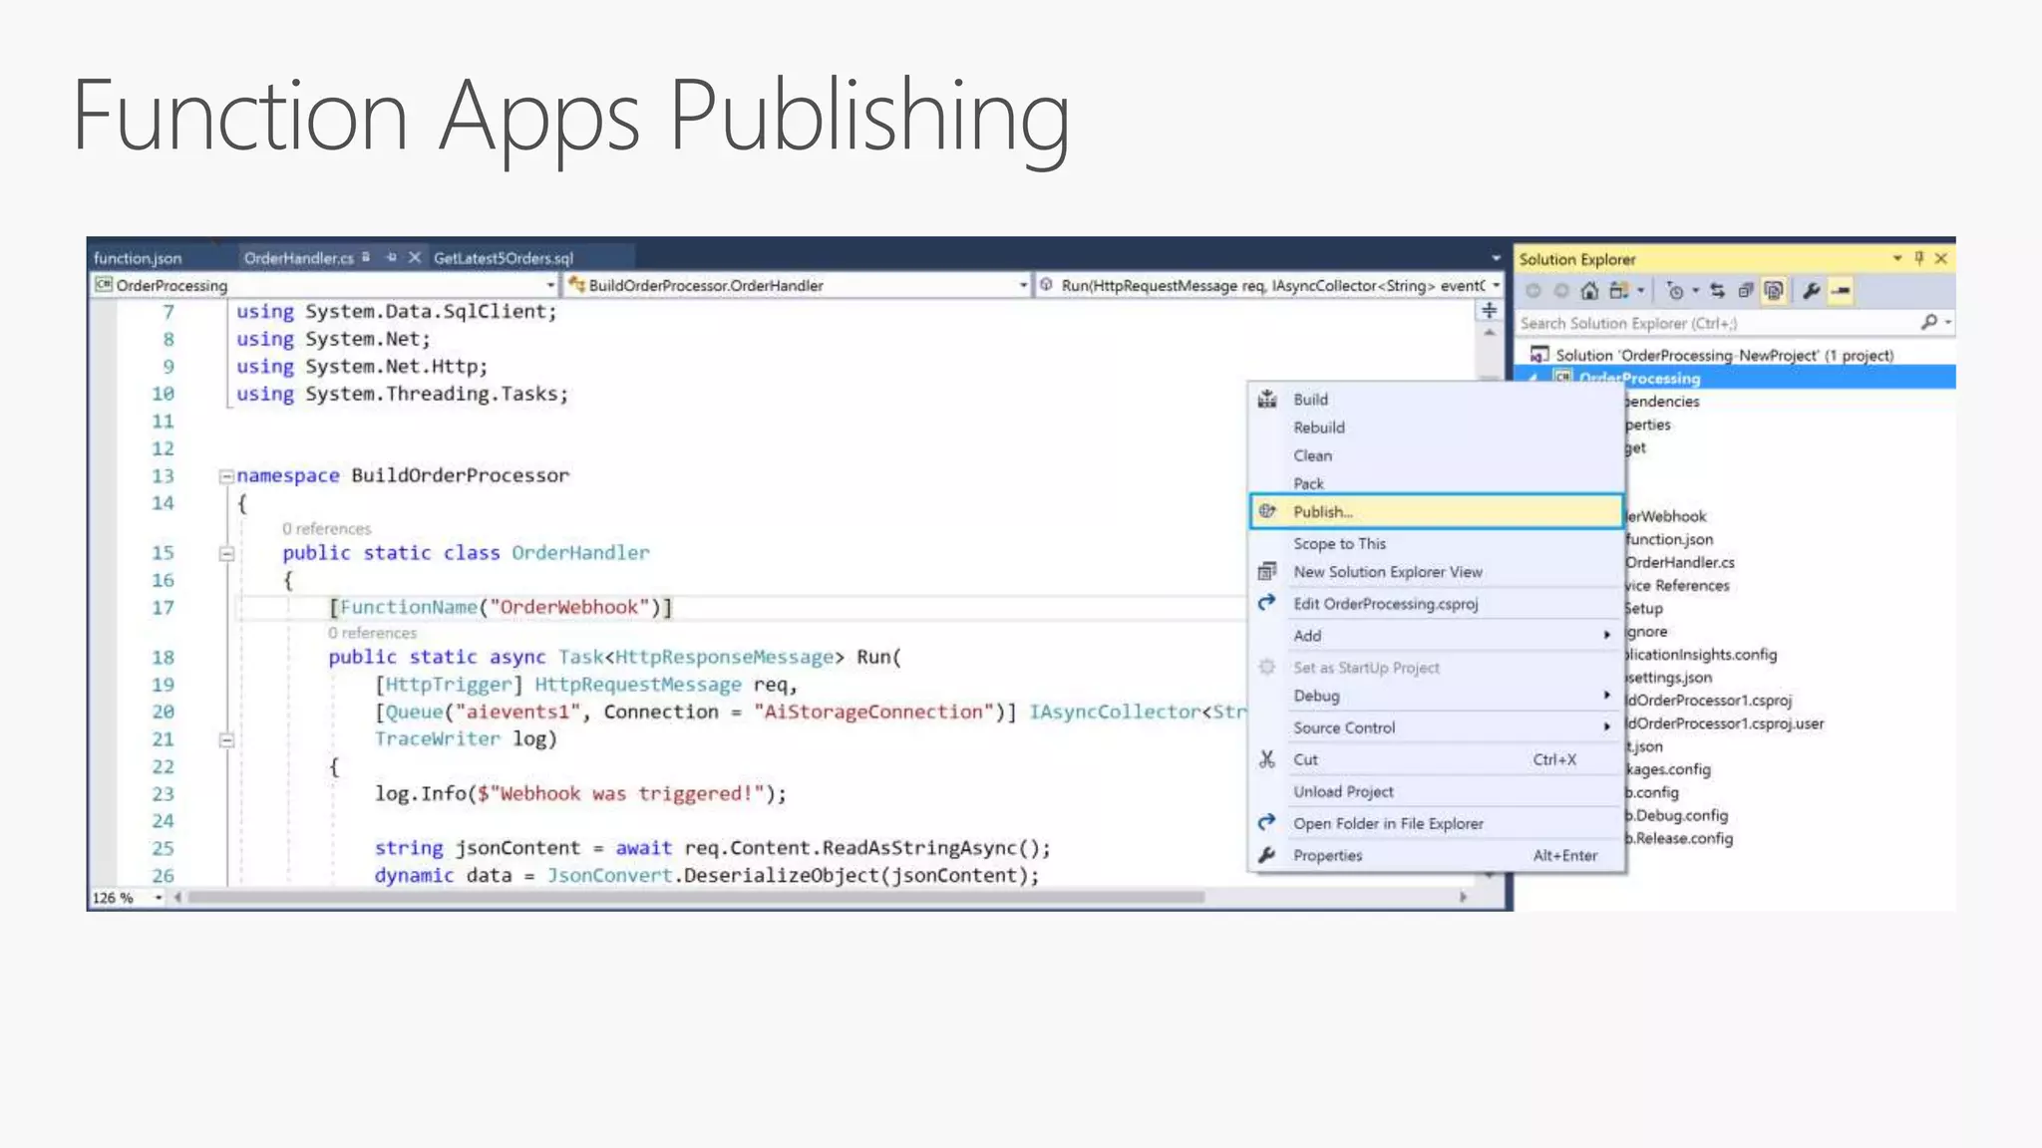Pin the Solution Explorer panel

pyautogui.click(x=1919, y=258)
